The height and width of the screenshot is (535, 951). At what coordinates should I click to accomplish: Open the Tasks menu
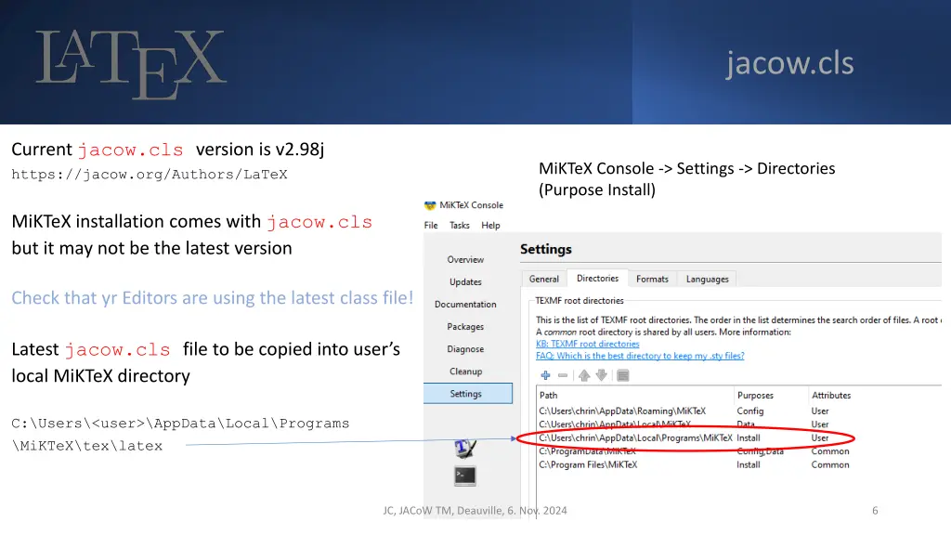[459, 225]
